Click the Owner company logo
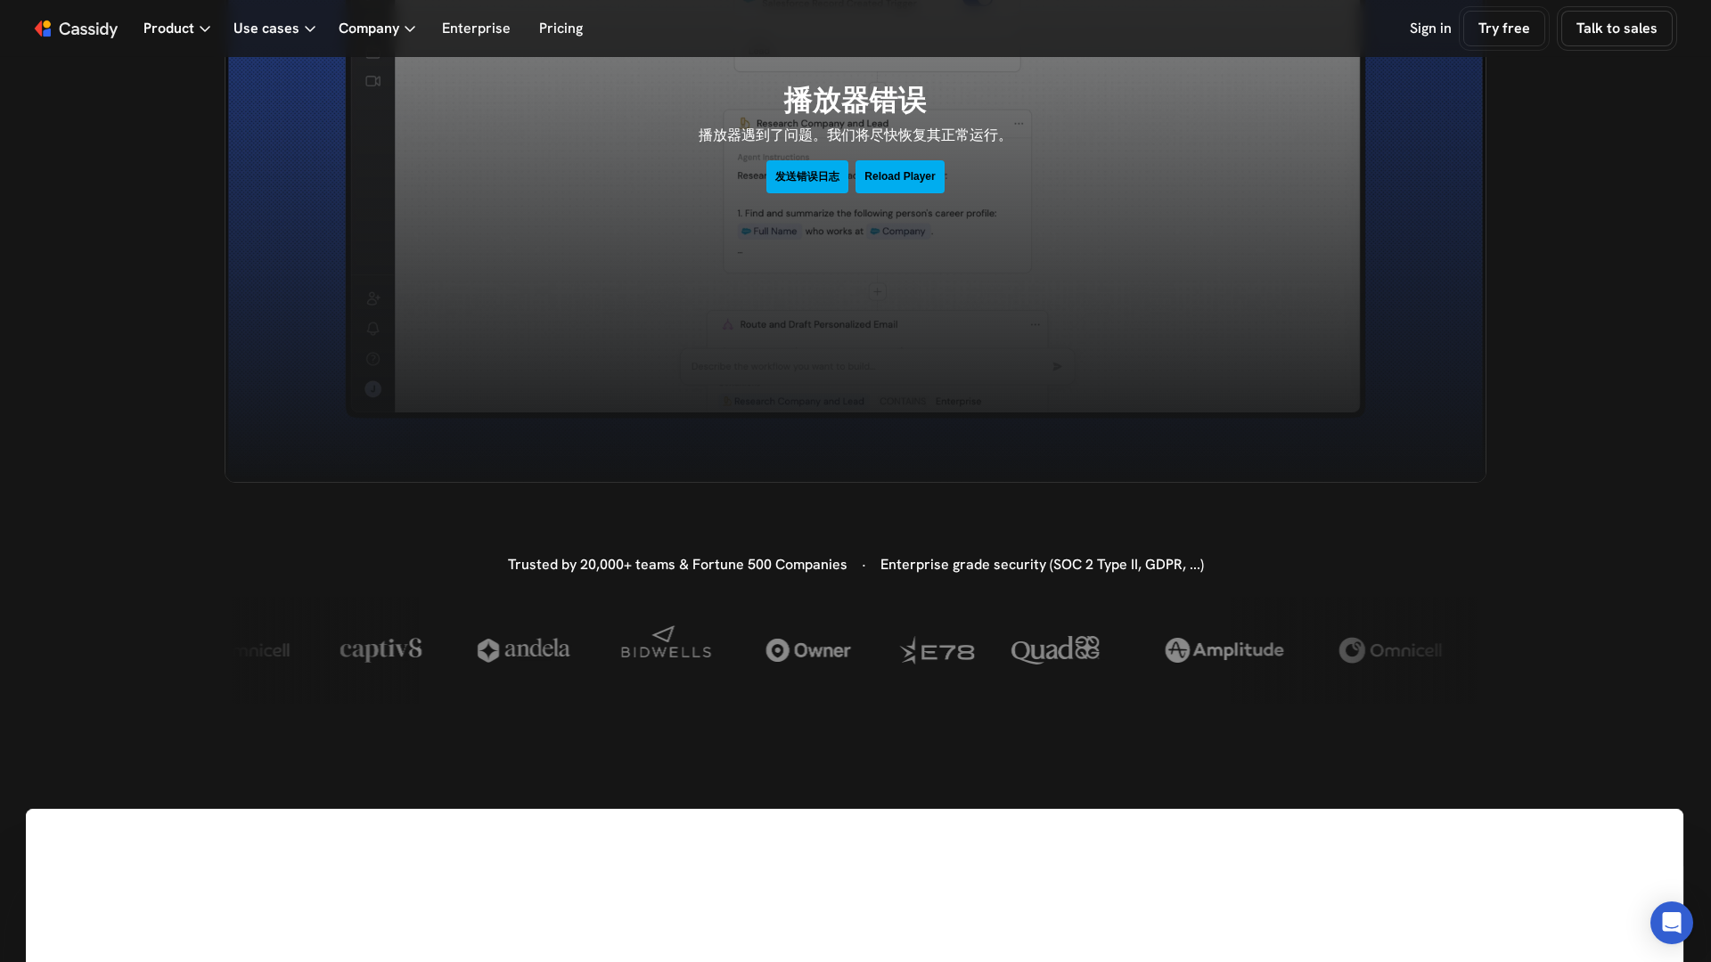This screenshot has width=1711, height=962. [x=807, y=650]
